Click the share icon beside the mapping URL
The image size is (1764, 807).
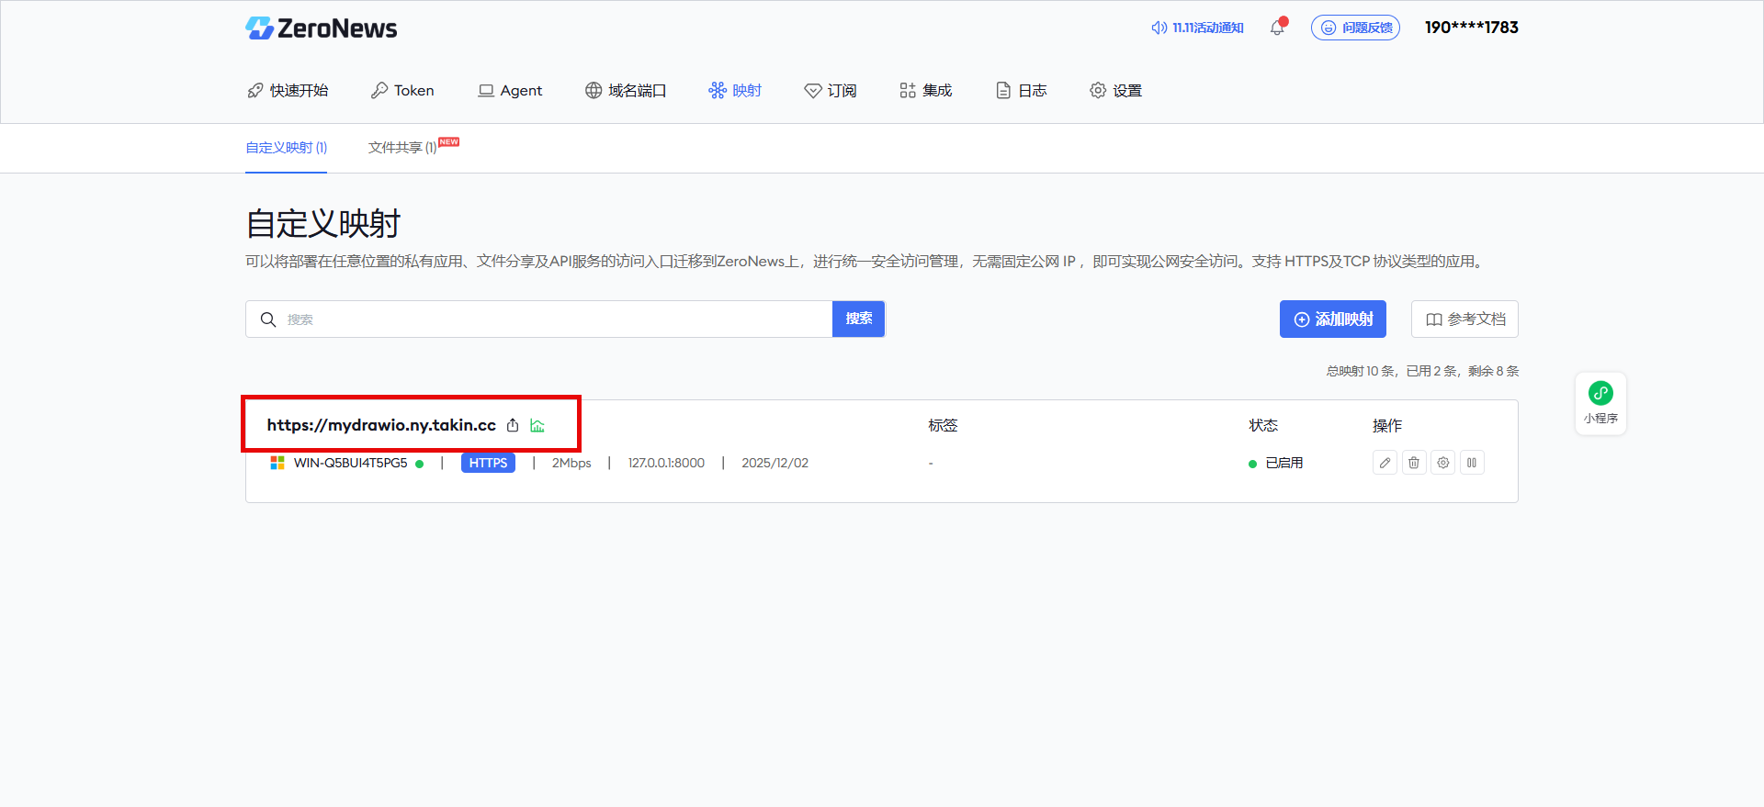(513, 425)
